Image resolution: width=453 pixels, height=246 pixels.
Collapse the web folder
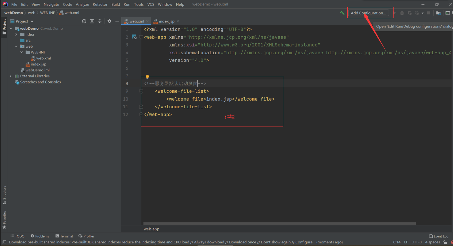pyautogui.click(x=16, y=46)
